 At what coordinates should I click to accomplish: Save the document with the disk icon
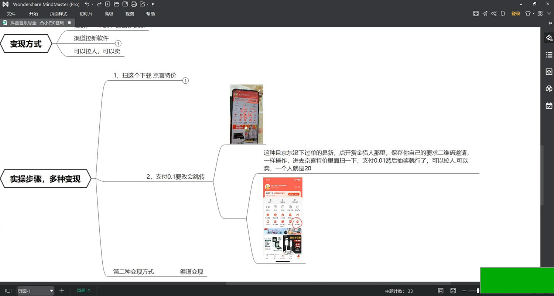(125, 4)
